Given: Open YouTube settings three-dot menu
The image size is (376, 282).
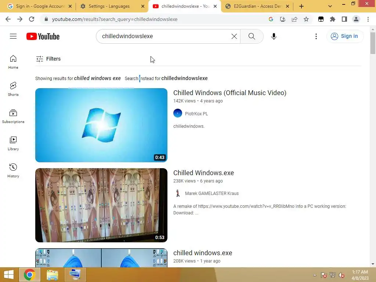Looking at the screenshot, I should tap(316, 36).
